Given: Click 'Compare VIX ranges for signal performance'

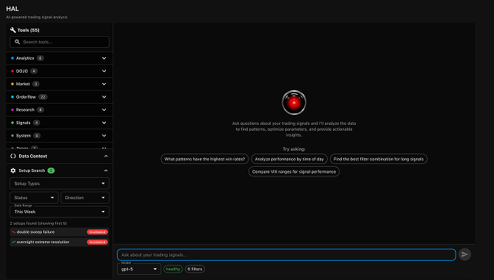Looking at the screenshot, I should tap(294, 172).
